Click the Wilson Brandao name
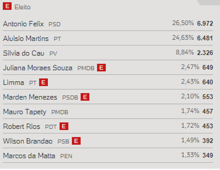 (28, 141)
